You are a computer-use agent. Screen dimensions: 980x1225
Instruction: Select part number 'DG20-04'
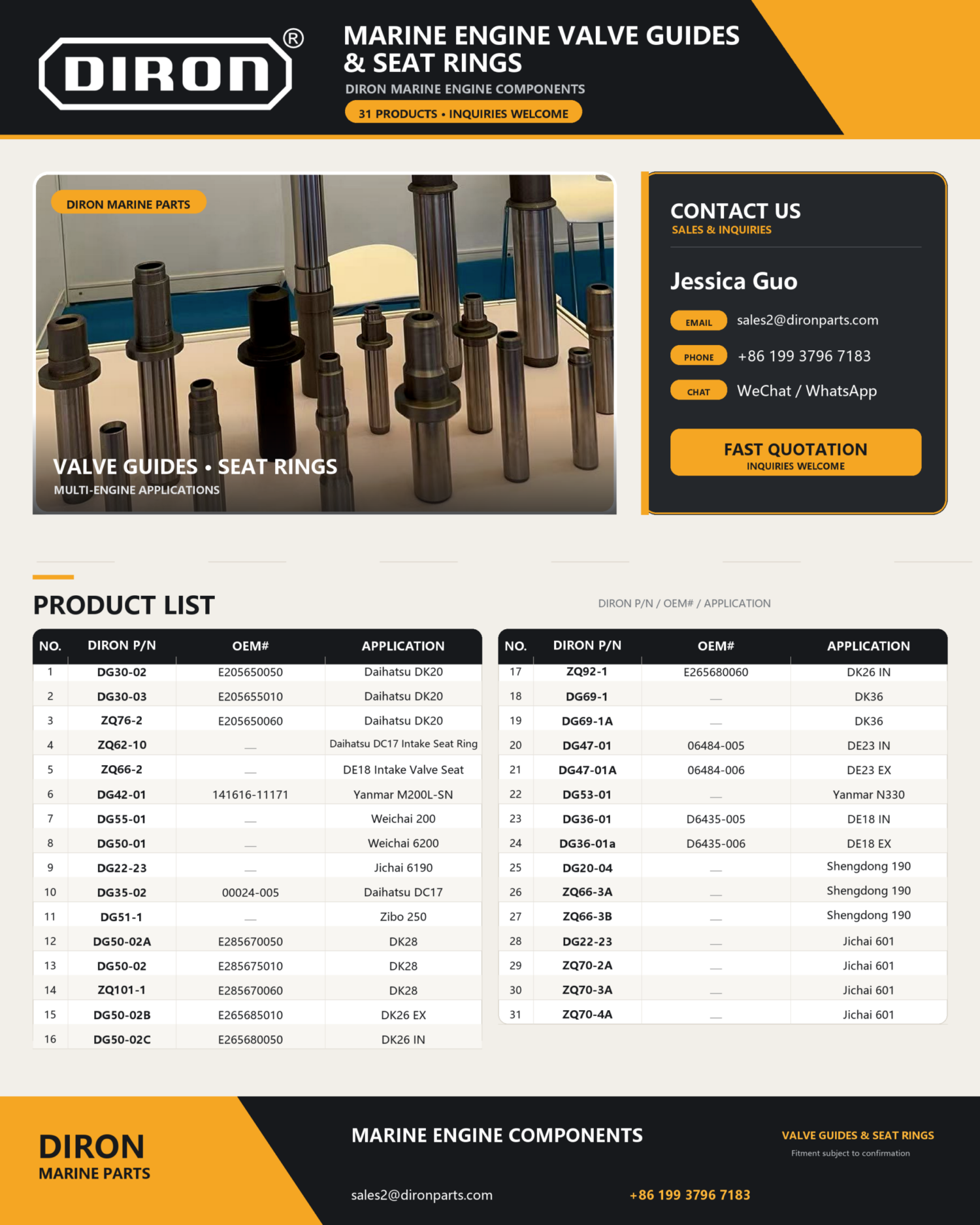(587, 868)
